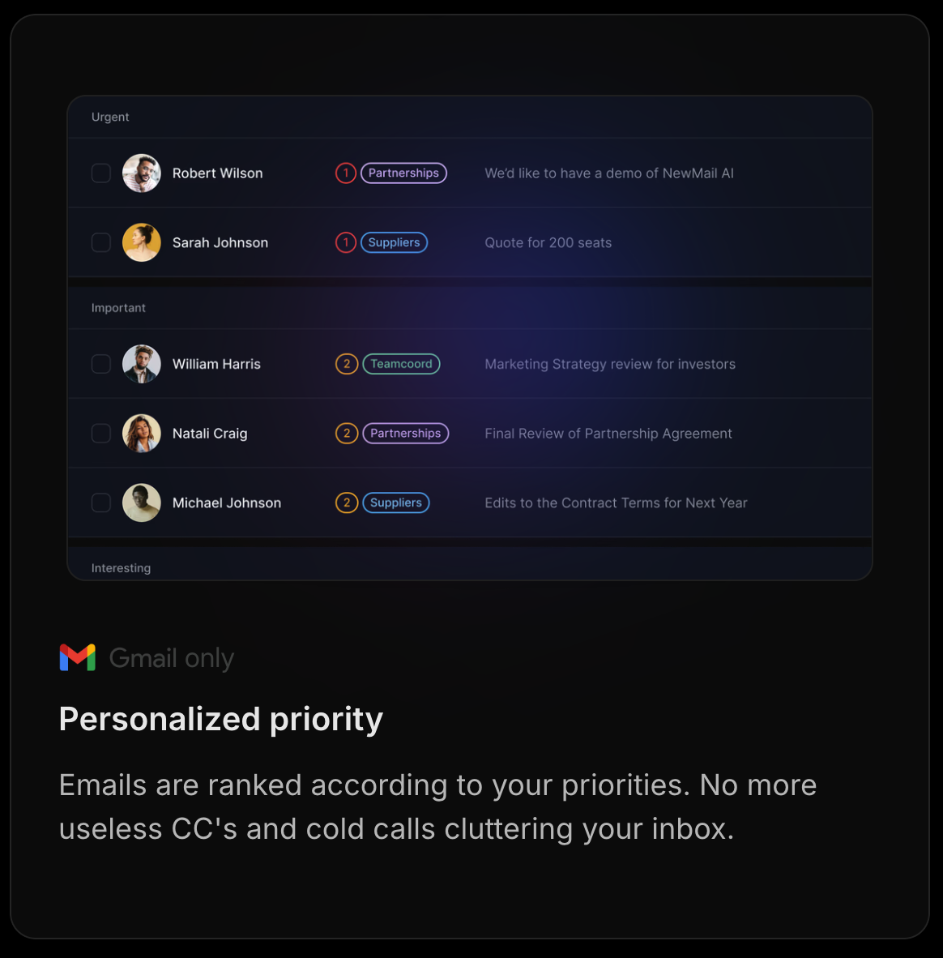Image resolution: width=943 pixels, height=958 pixels.
Task: Toggle Natali Craig's email checkbox
Action: click(101, 434)
